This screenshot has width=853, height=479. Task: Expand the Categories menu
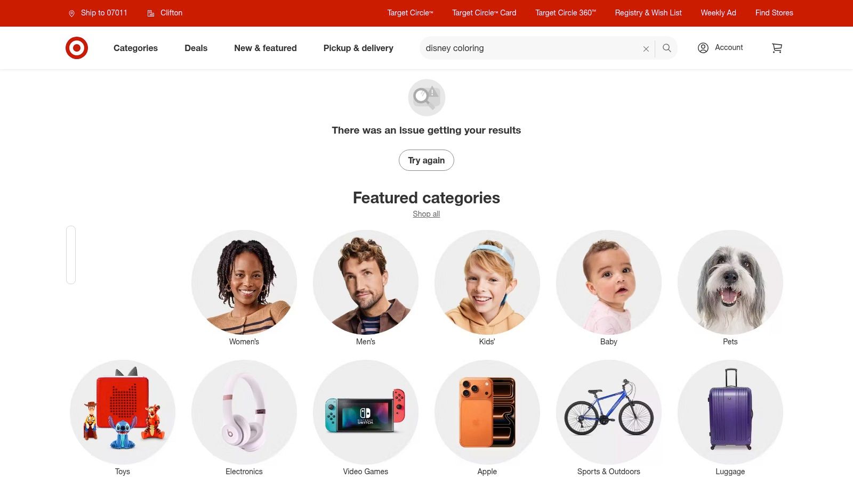click(x=135, y=48)
